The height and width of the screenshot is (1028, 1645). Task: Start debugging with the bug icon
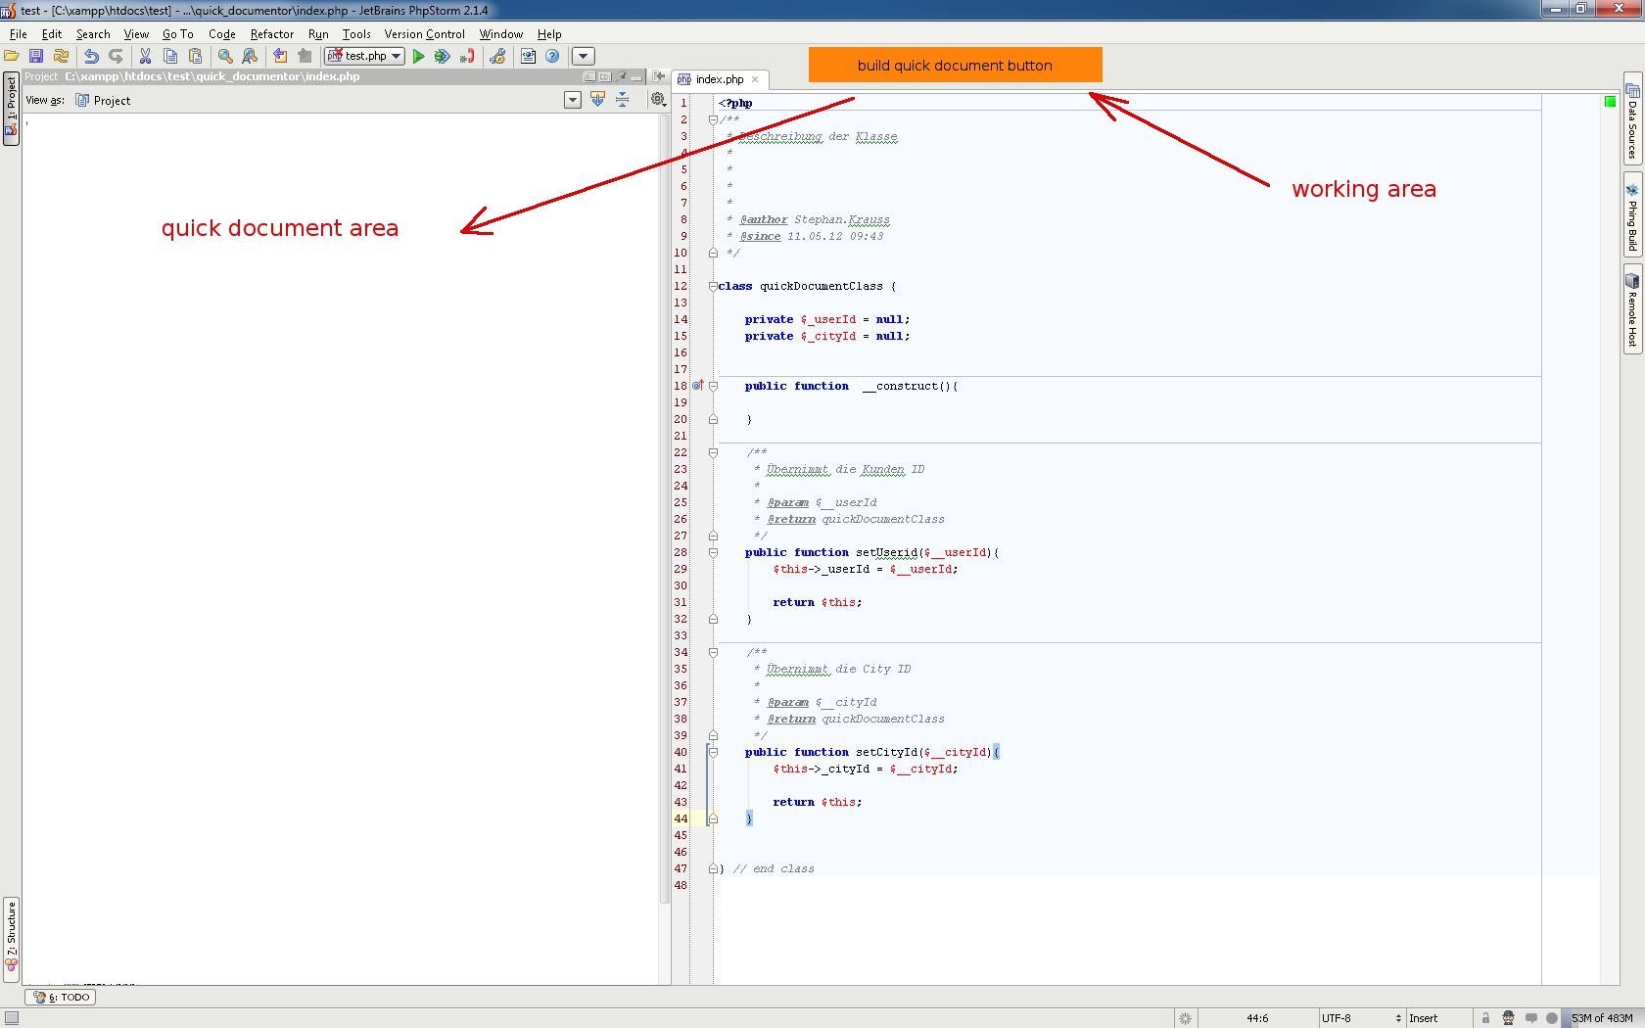click(443, 57)
